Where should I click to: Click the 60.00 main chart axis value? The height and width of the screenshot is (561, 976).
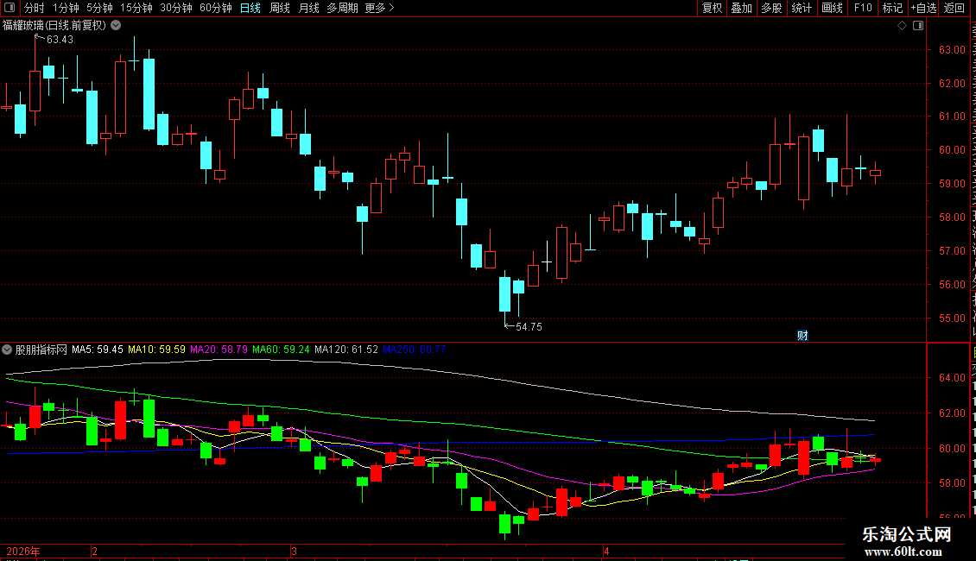coord(952,150)
